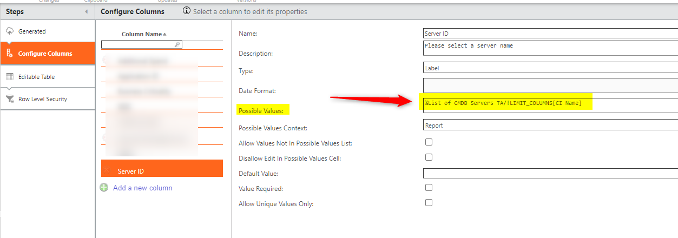This screenshot has height=238, width=678.
Task: Switch to the Editable Table step
Action: [x=36, y=77]
